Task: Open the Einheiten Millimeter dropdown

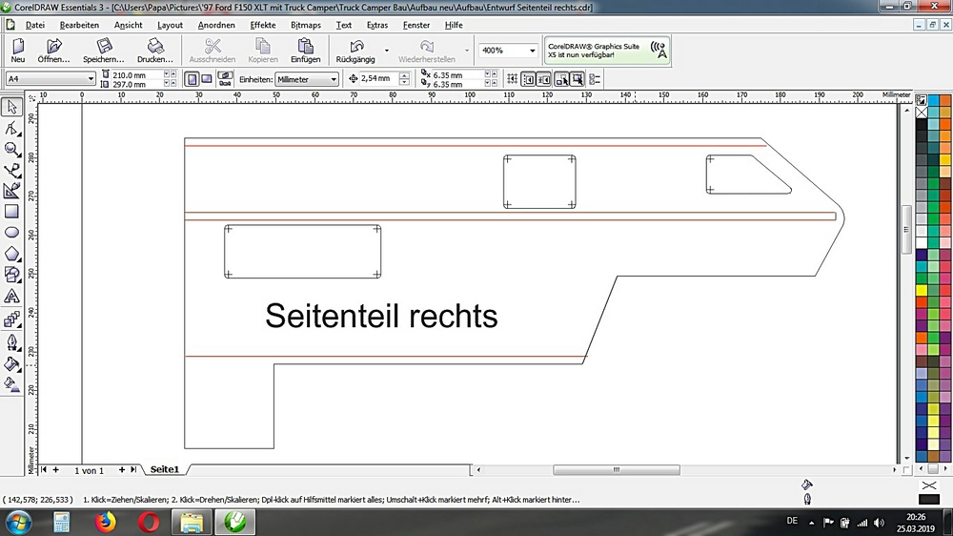Action: [334, 79]
